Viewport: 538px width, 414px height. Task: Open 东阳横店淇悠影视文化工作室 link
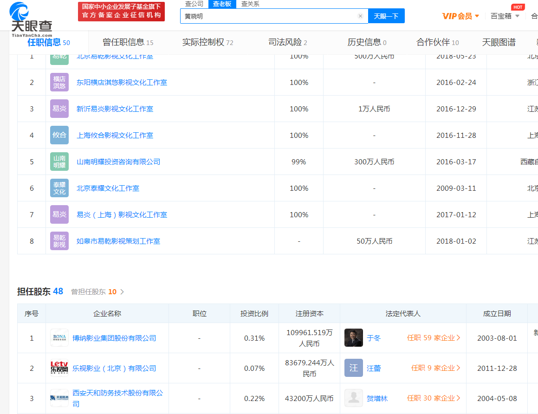(x=122, y=82)
